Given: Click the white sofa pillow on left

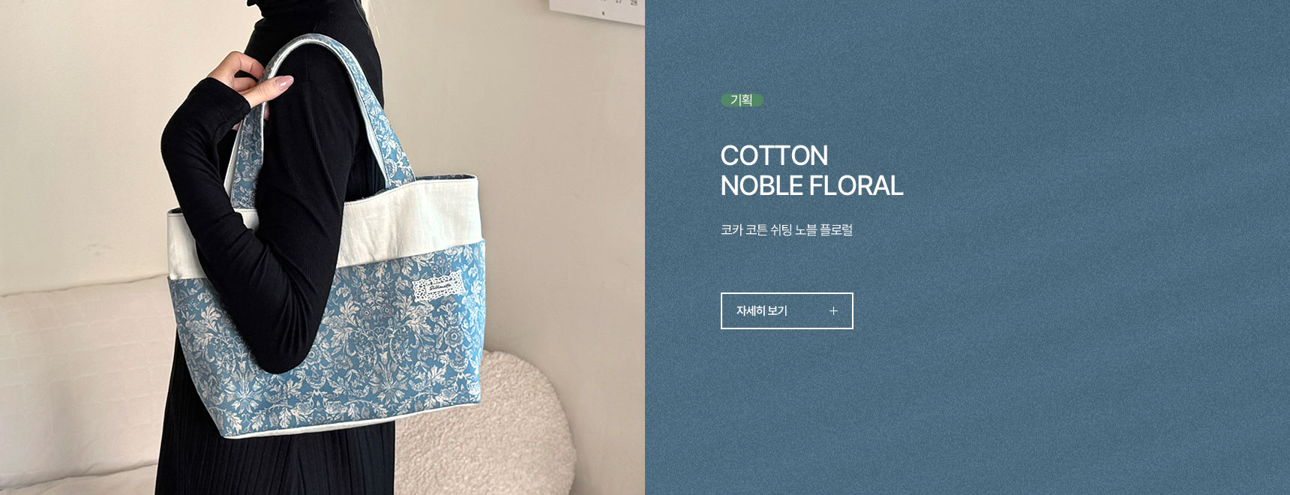Looking at the screenshot, I should (82, 382).
